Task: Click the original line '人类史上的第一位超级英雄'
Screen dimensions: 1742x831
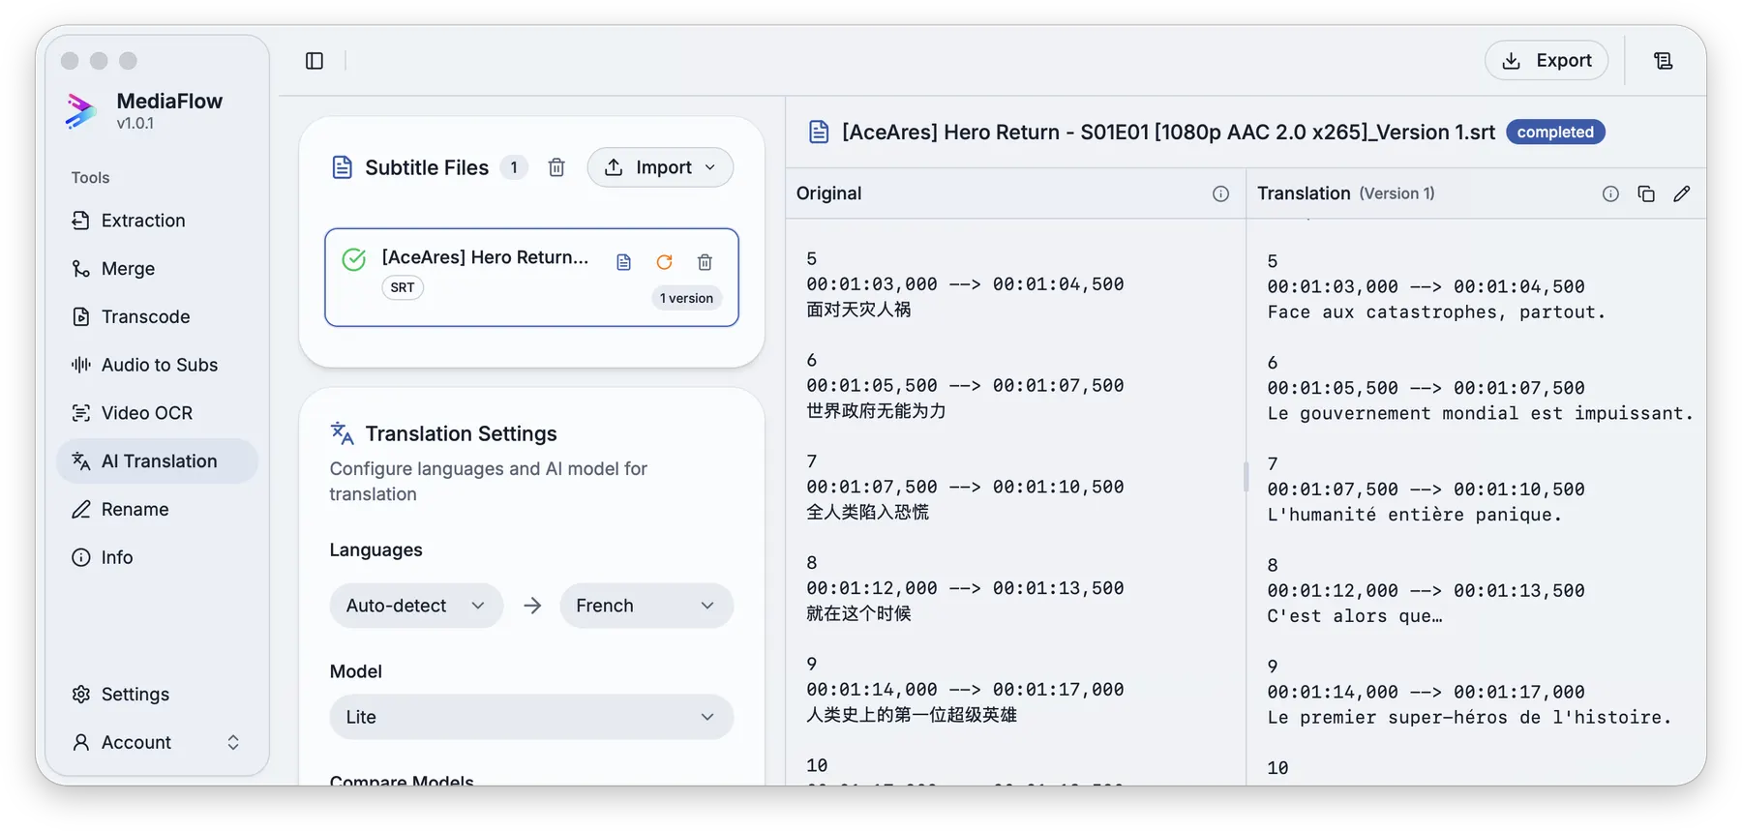Action: [912, 715]
